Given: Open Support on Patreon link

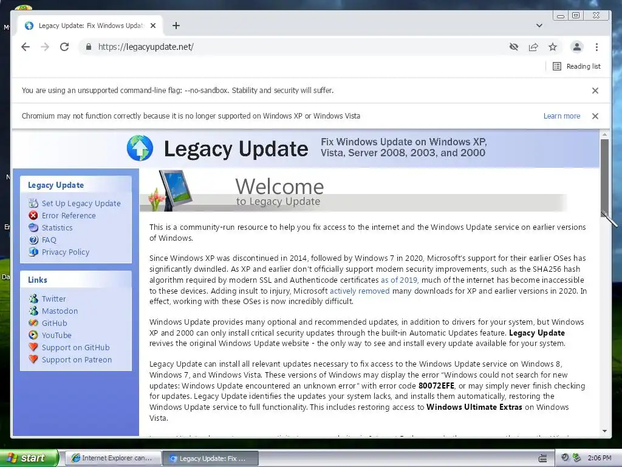Looking at the screenshot, I should point(77,360).
